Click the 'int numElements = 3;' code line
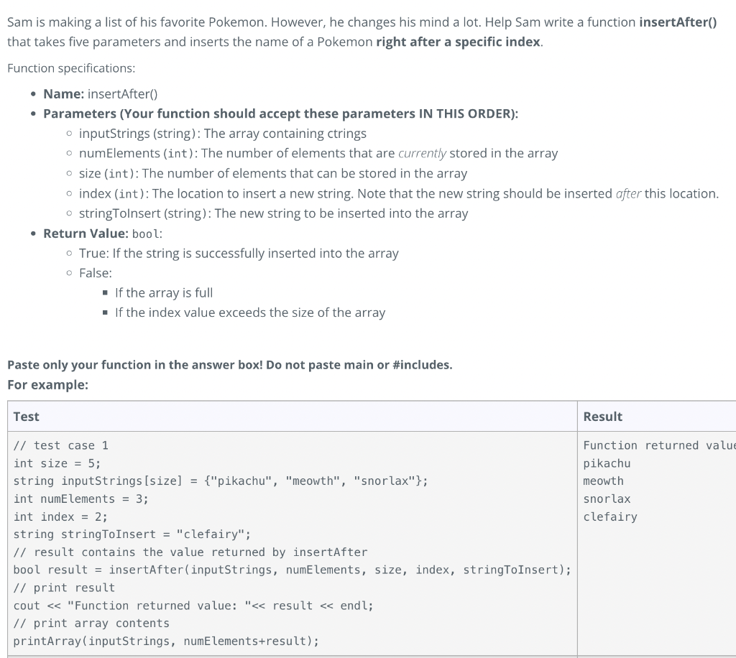The height and width of the screenshot is (658, 736). 80,499
